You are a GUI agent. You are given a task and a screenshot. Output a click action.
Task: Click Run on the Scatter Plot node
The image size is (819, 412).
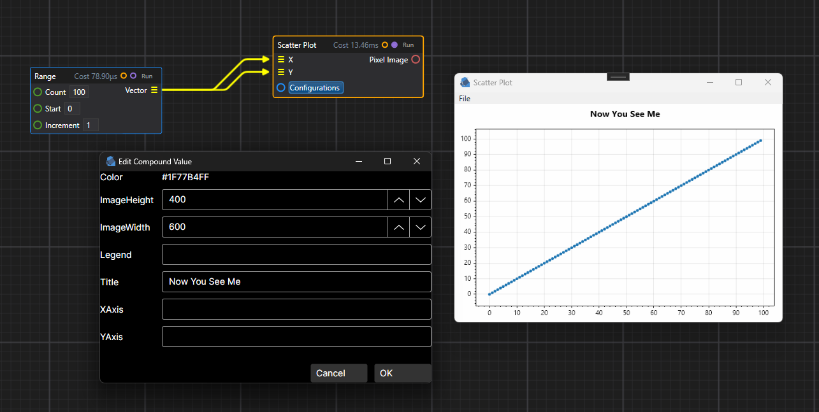click(408, 45)
